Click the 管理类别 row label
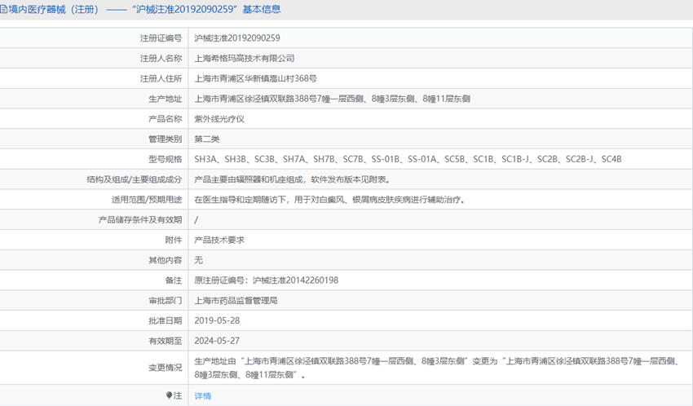 pos(165,139)
